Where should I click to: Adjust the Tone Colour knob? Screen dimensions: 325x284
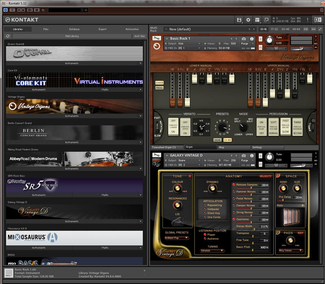tap(177, 188)
